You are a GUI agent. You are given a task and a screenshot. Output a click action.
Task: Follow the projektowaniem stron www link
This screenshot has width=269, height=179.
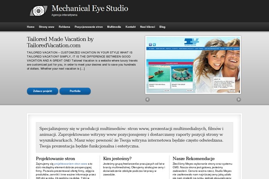pos(71,164)
